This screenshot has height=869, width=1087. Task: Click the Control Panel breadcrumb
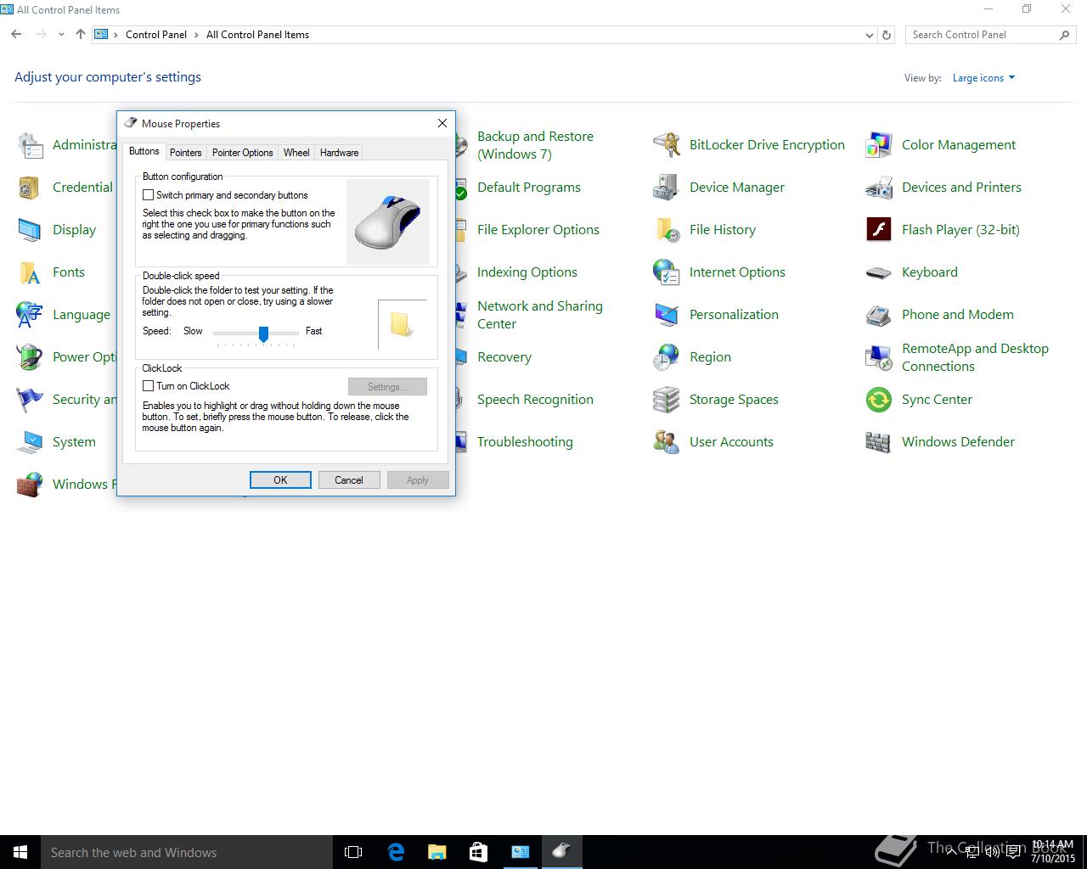[156, 35]
